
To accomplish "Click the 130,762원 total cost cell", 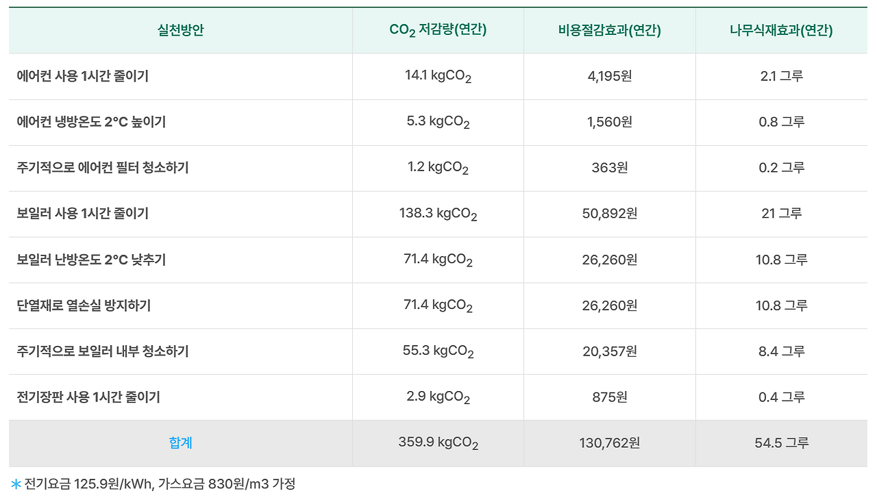I will point(610,443).
